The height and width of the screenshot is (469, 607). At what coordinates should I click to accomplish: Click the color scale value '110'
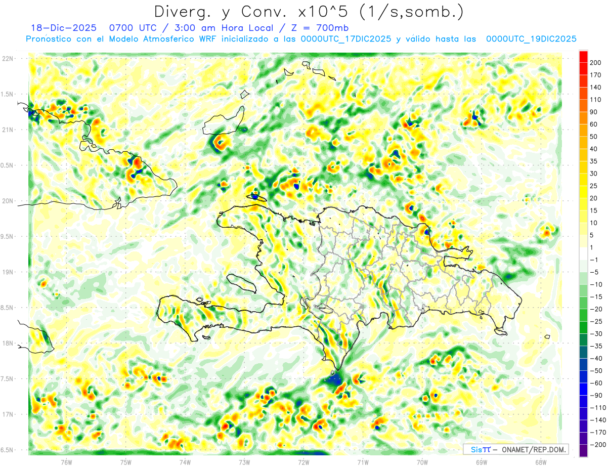click(x=596, y=100)
